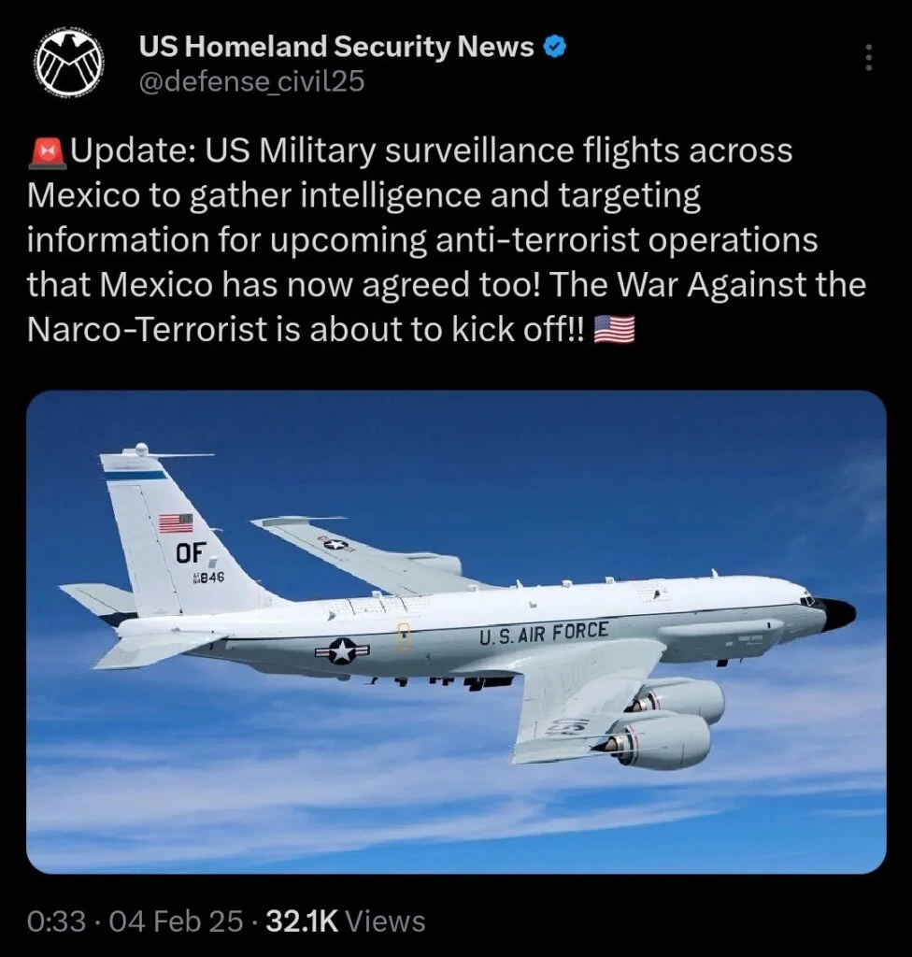Viewport: 912px width, 957px height.
Task: Click the 04 Feb 25 post date
Action: coord(176,921)
